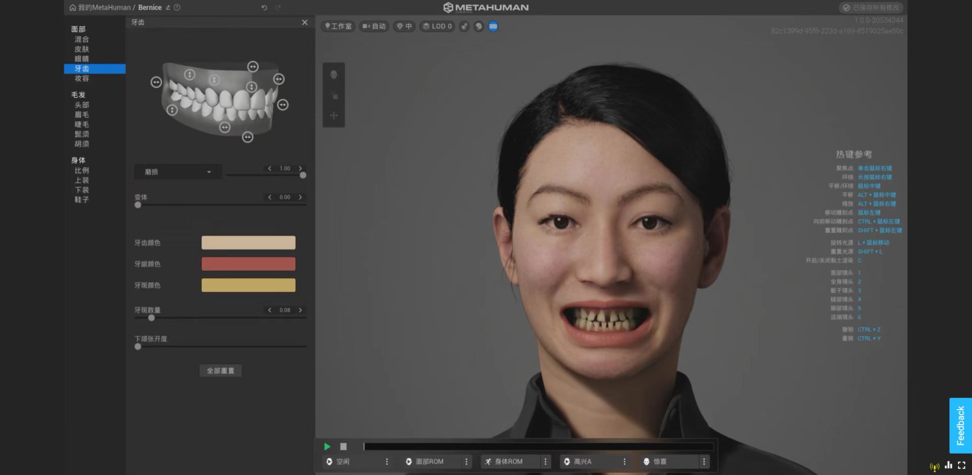The image size is (972, 475).
Task: Open 比例 under 身体
Action: [x=82, y=170]
